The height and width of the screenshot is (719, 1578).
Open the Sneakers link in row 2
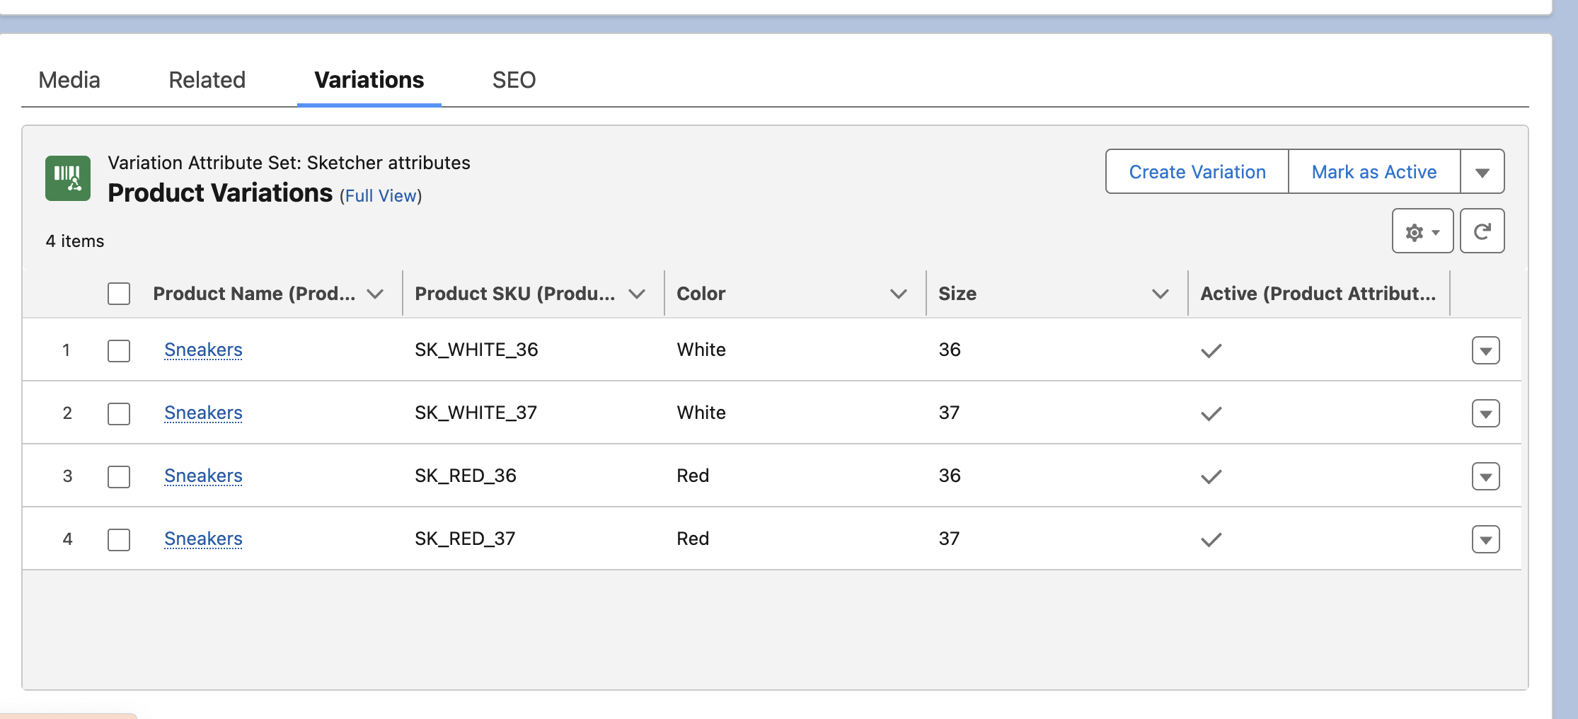(203, 413)
